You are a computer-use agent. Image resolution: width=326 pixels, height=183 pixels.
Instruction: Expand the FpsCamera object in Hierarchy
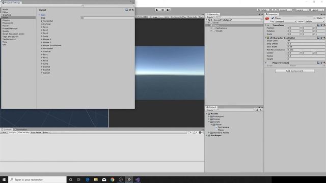pyautogui.click(x=211, y=28)
